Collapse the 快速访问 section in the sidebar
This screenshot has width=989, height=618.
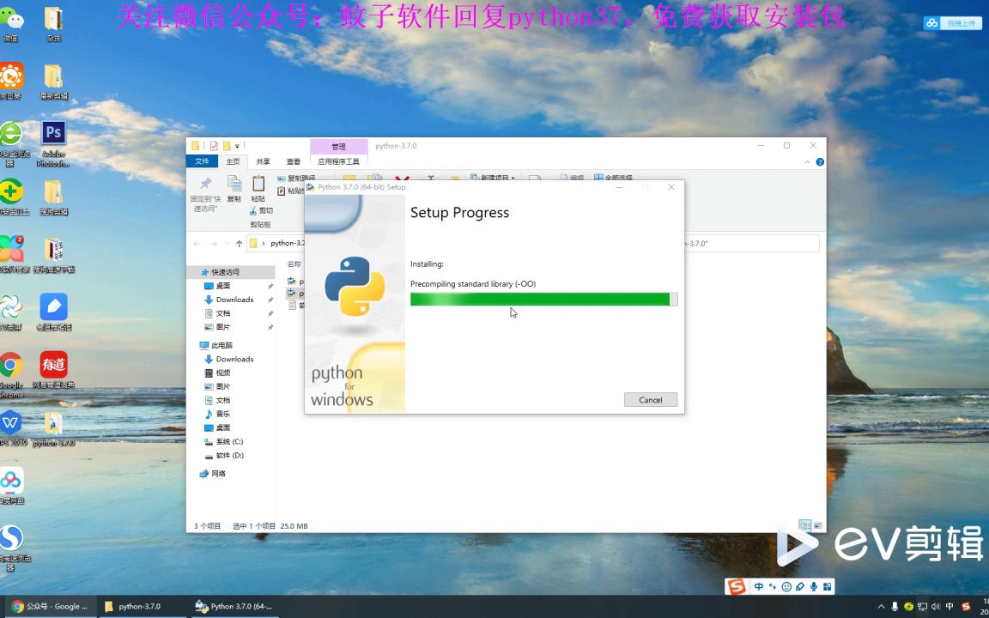click(x=198, y=272)
